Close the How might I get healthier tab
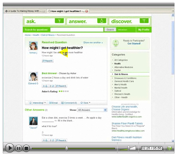Viewport: 177px width, 157px height. [x=87, y=11]
